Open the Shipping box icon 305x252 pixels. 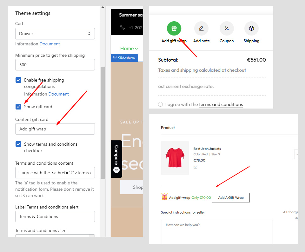pyautogui.click(x=251, y=28)
